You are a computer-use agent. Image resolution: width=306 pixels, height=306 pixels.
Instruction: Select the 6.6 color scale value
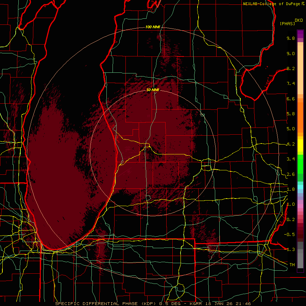[291, 99]
